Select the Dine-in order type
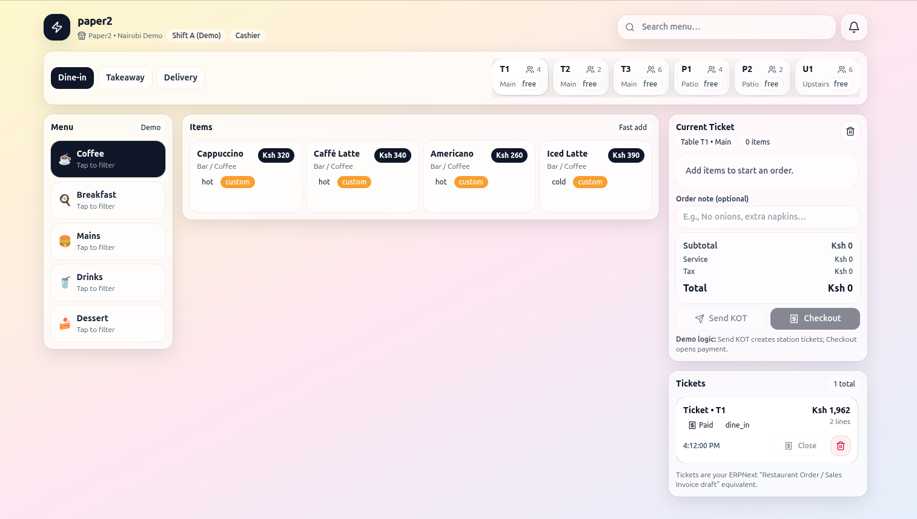 point(72,77)
